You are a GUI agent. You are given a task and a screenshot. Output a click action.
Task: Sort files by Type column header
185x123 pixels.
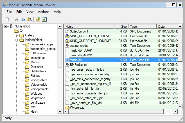pyautogui.click(x=143, y=27)
